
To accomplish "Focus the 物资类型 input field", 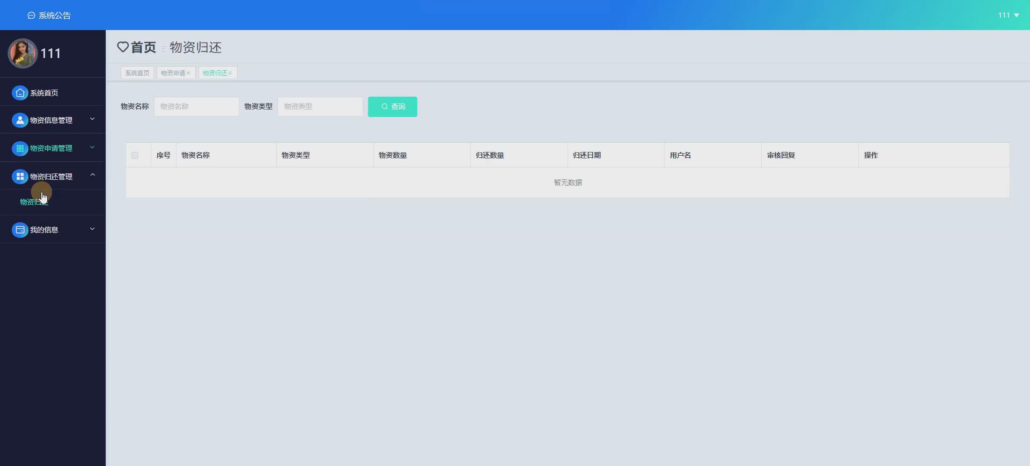I will [320, 106].
